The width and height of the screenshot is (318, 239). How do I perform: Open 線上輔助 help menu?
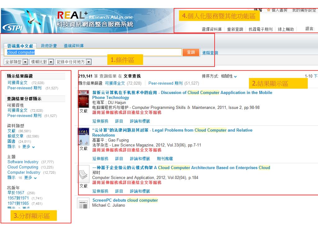(x=286, y=29)
